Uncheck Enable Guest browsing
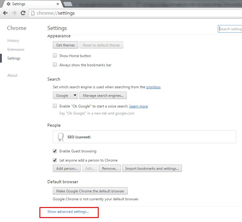 click(x=55, y=151)
